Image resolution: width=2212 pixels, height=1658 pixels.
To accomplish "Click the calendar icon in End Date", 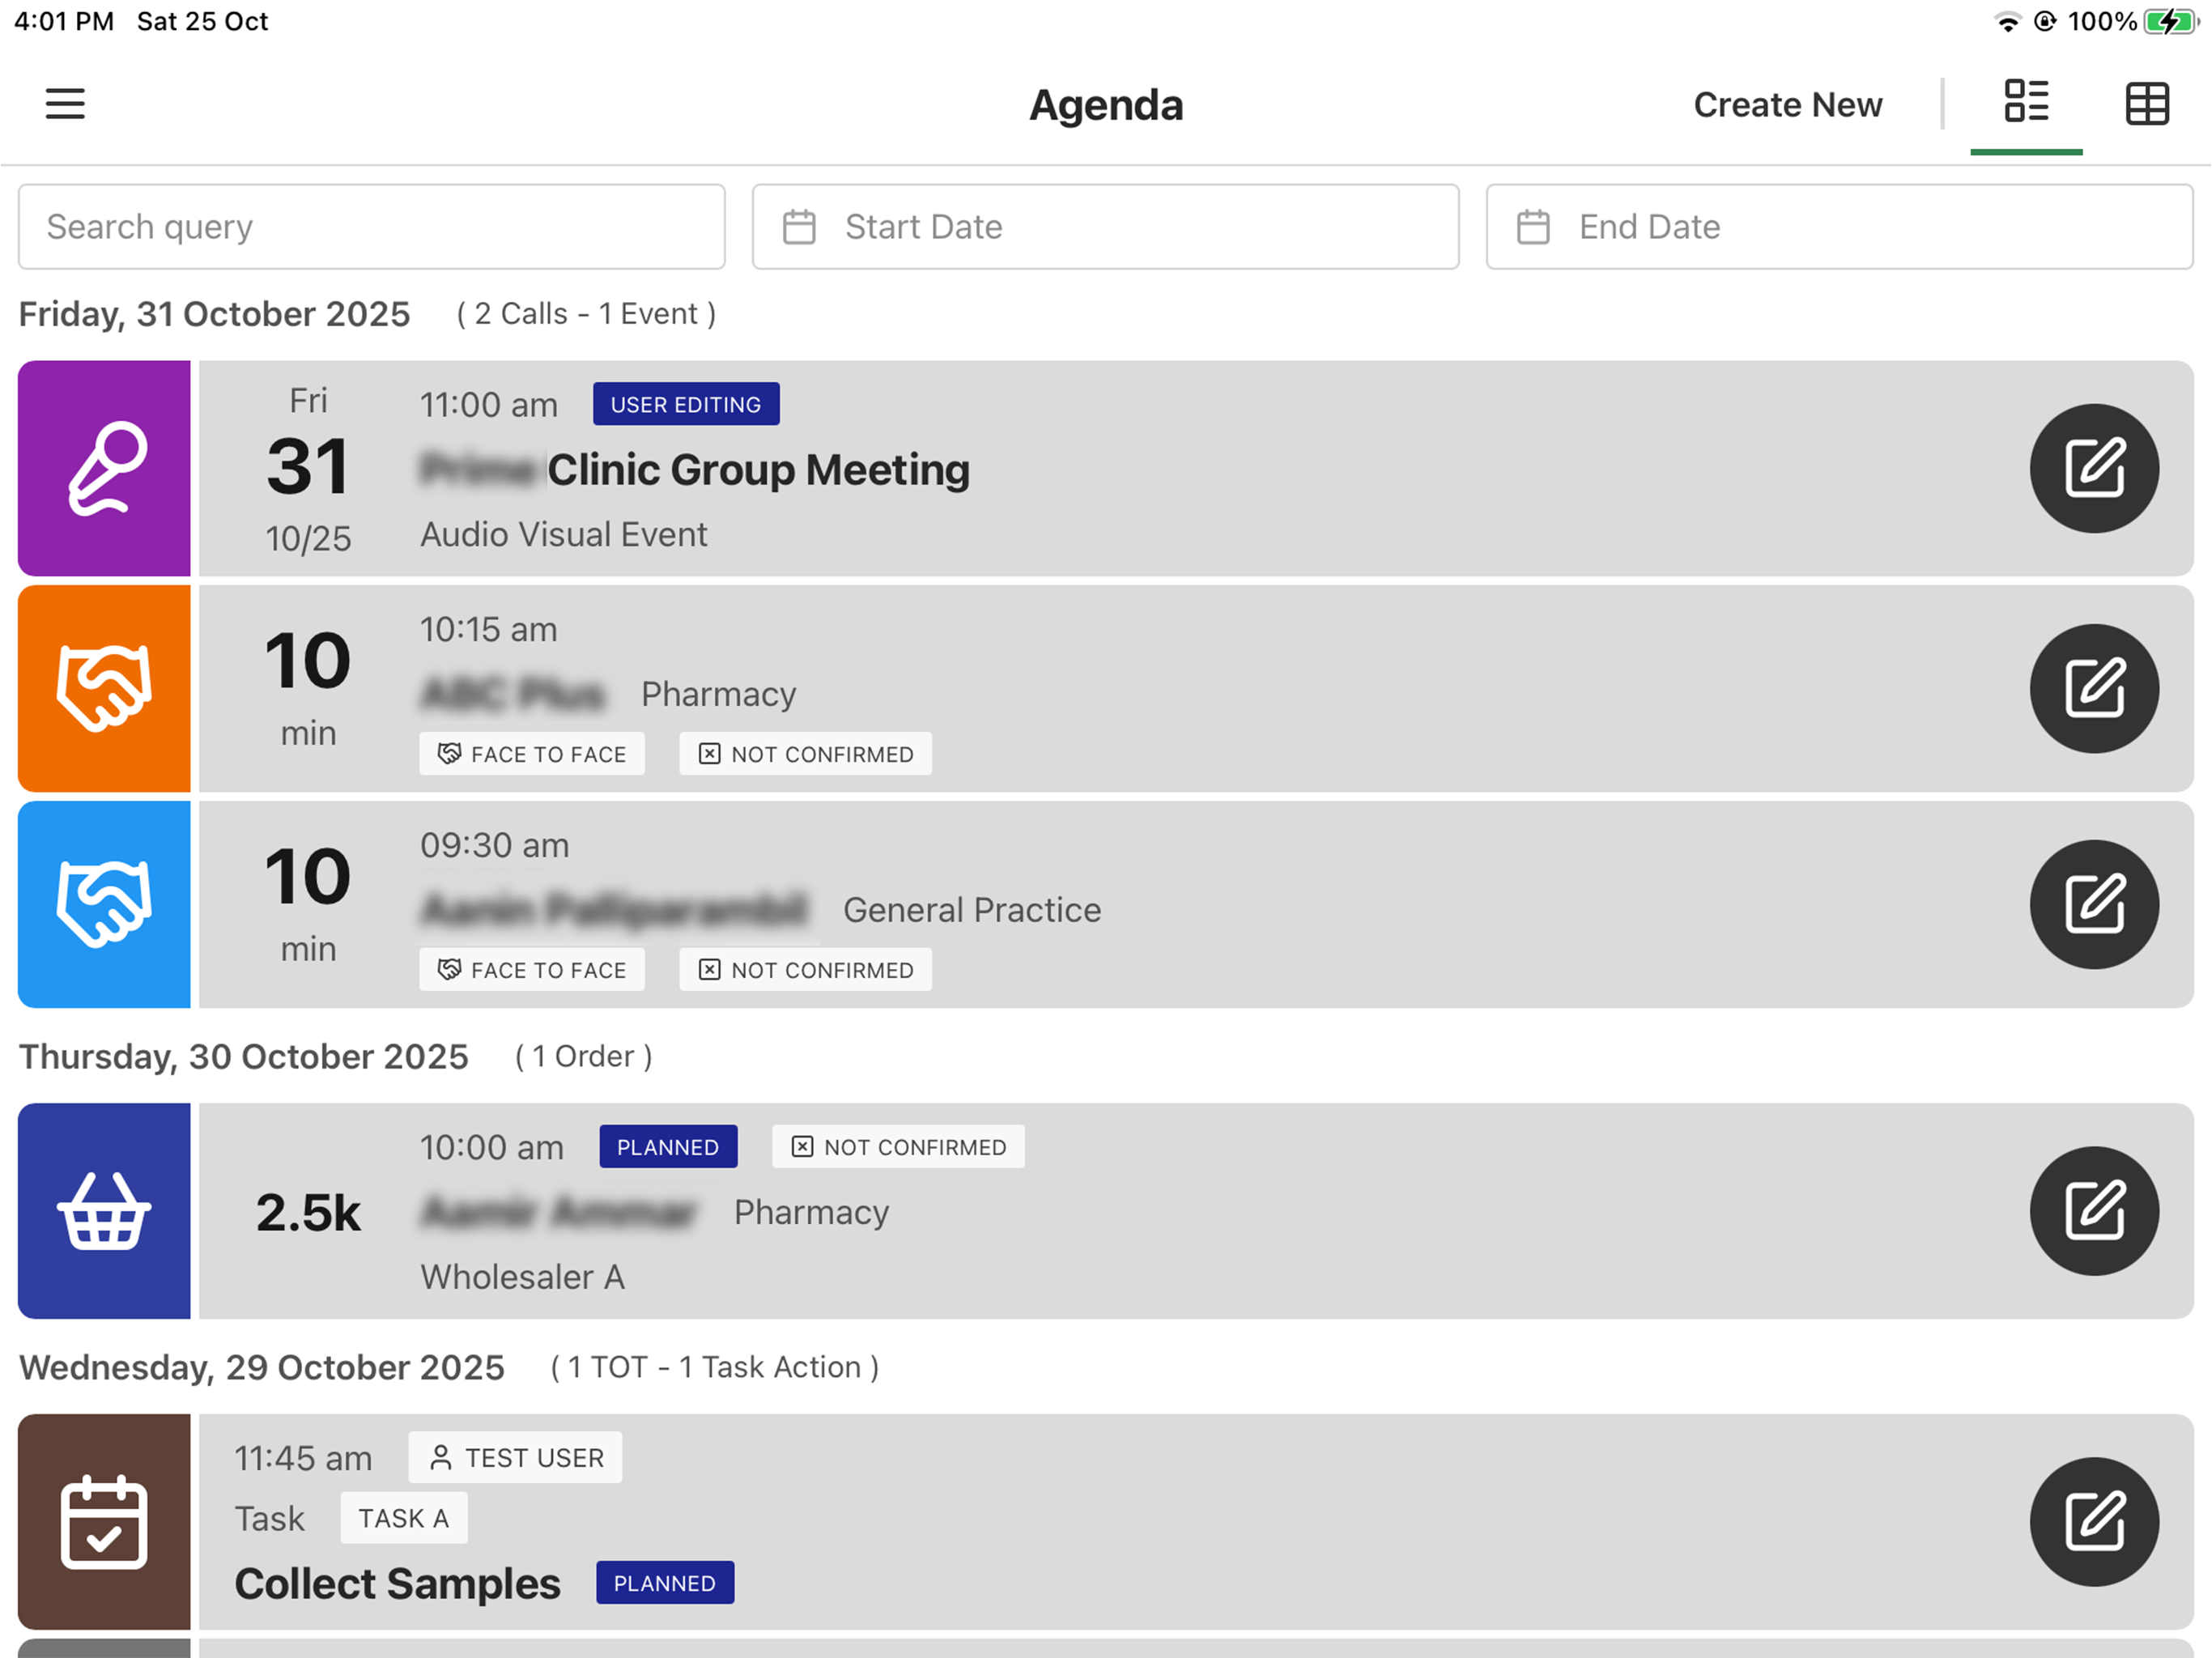I will click(x=1533, y=227).
